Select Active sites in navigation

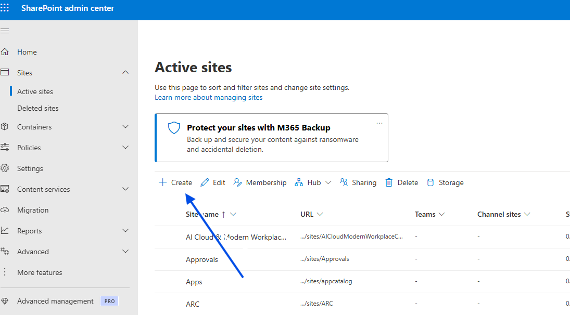[35, 91]
